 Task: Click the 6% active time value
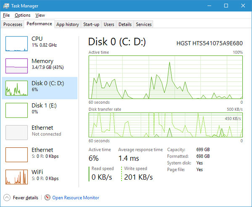click(94, 158)
